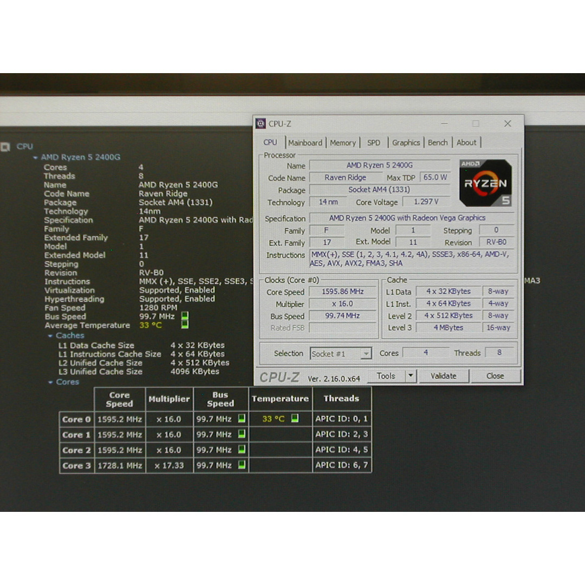Image resolution: width=585 pixels, height=585 pixels.
Task: Click the monitor icon beside the CPU label
Action: click(x=7, y=146)
